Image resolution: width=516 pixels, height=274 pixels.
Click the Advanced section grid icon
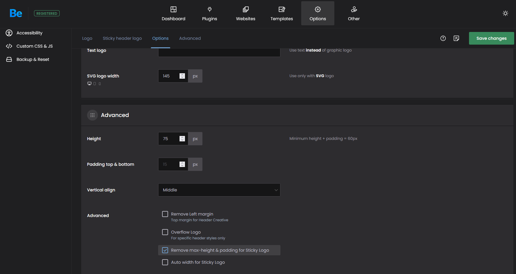pos(92,115)
